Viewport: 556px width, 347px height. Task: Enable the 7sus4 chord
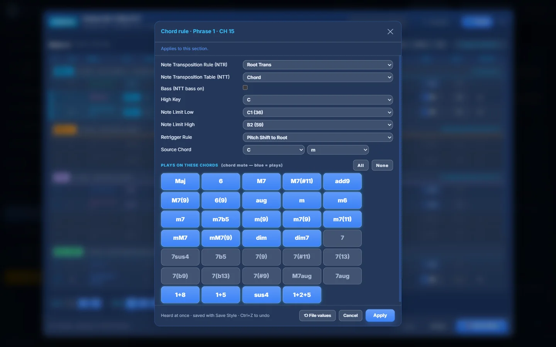pos(180,257)
